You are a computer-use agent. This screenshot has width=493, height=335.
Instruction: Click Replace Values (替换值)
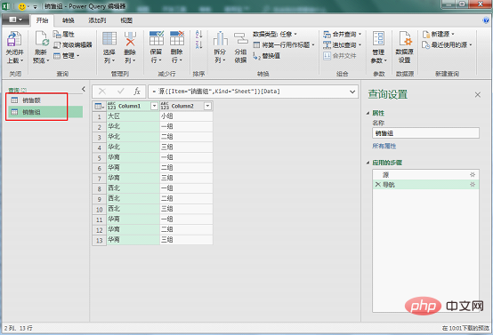point(266,56)
